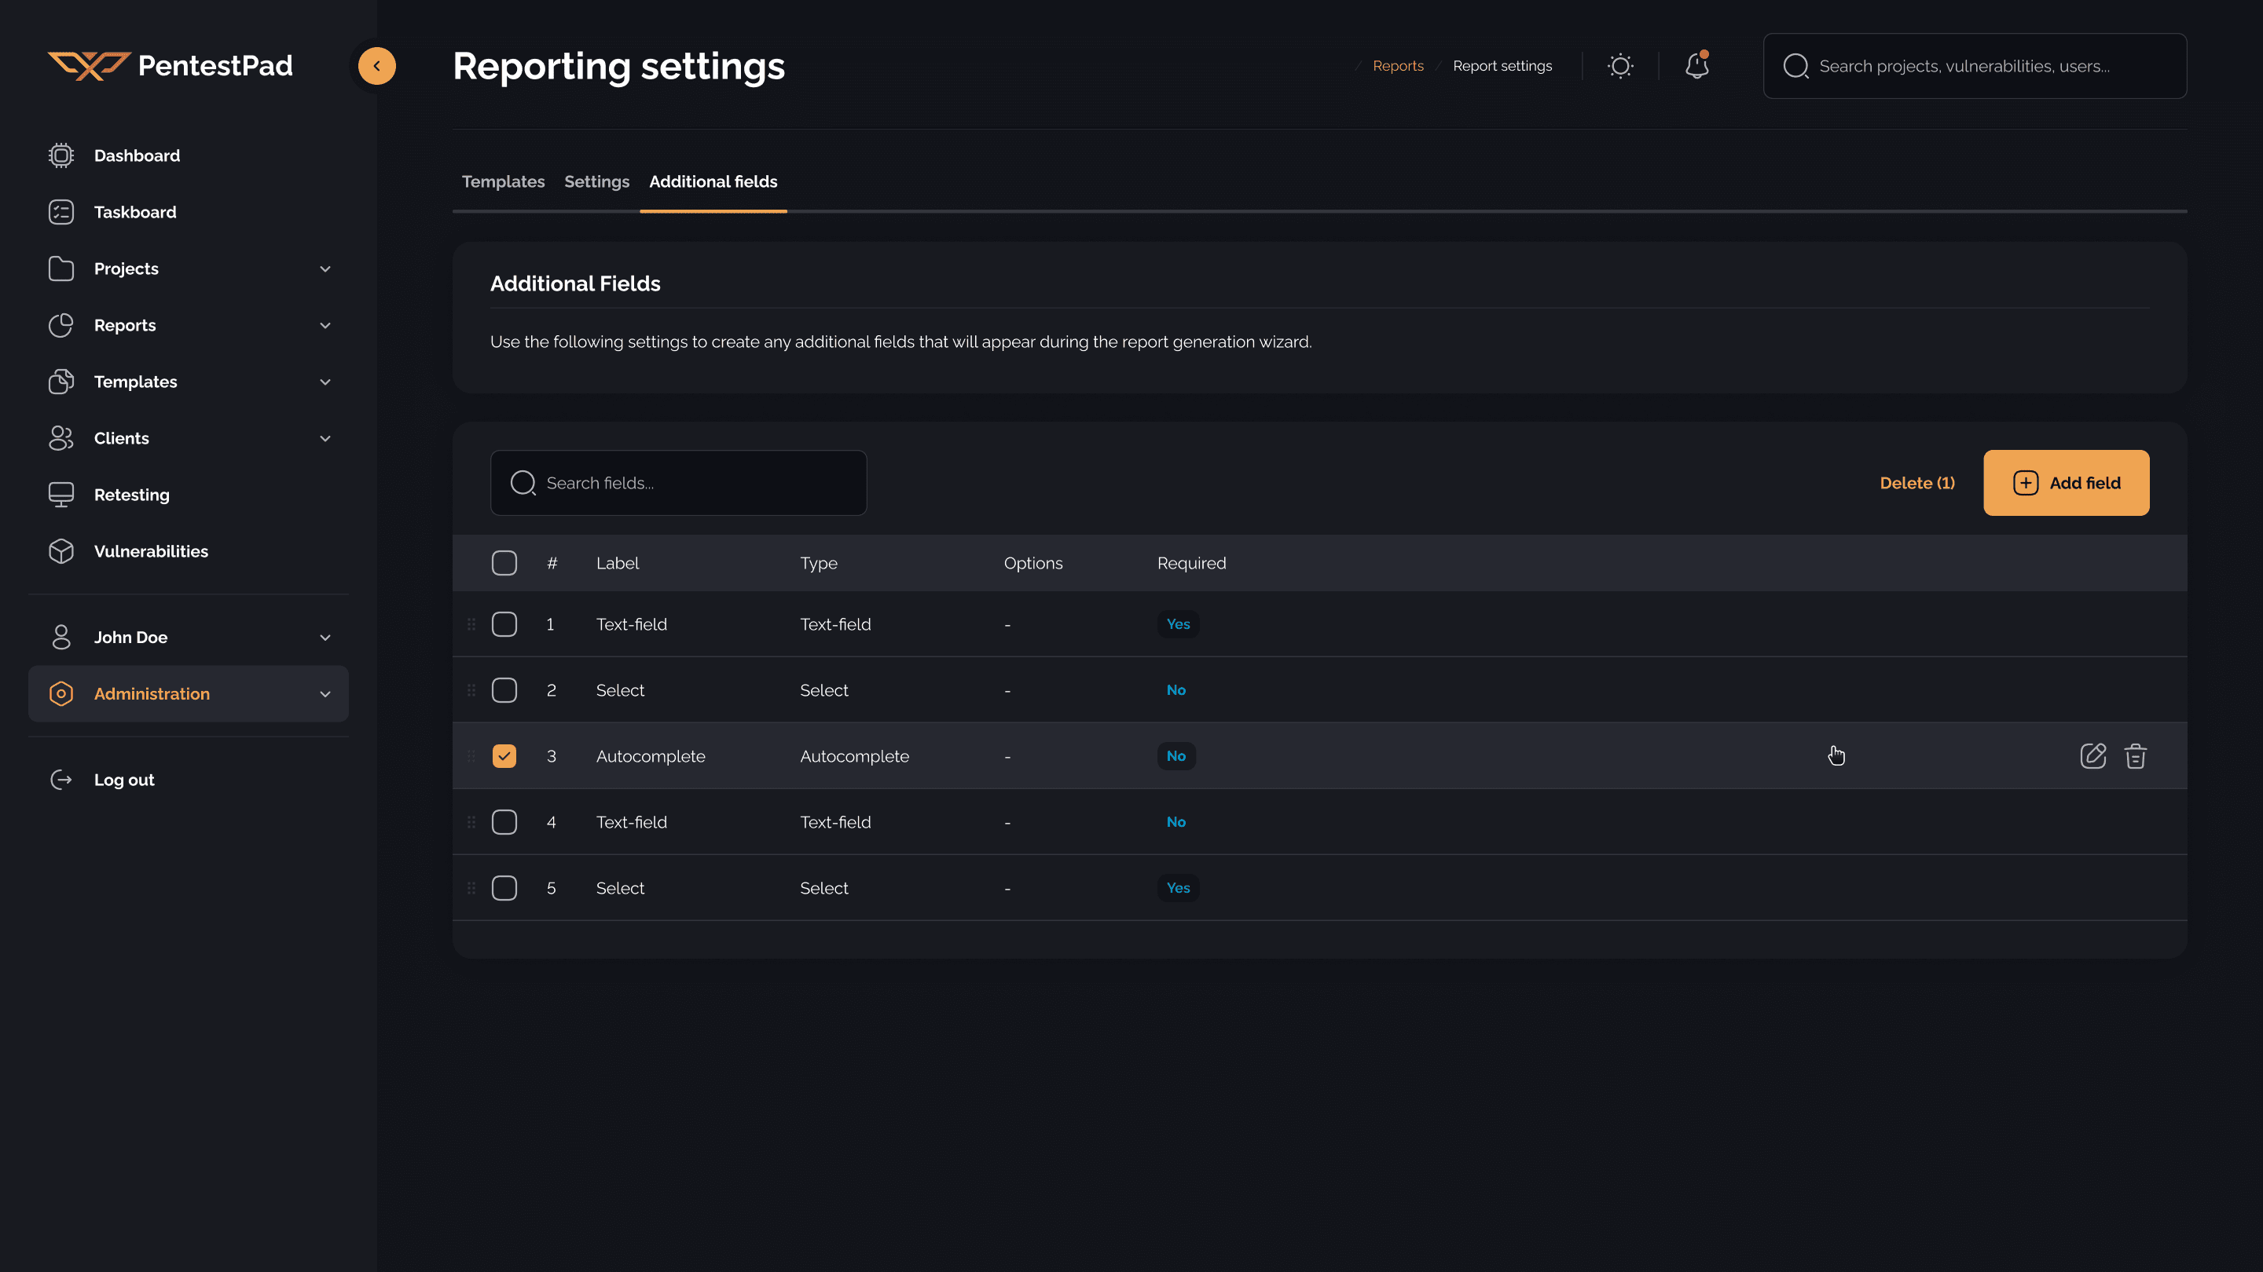Click the Search fields input box
This screenshot has width=2263, height=1272.
point(678,482)
